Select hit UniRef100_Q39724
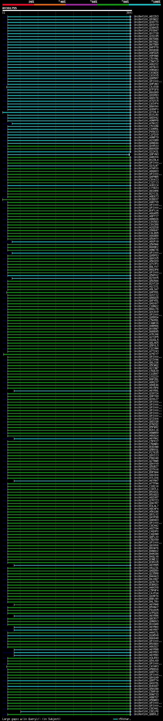The height and width of the screenshot is (721, 163). pos(146,394)
